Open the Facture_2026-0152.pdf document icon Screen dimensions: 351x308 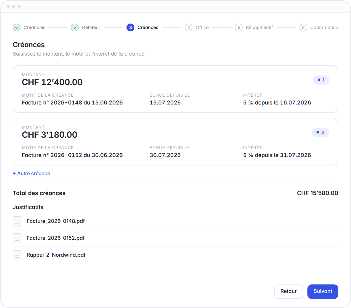[17, 238]
